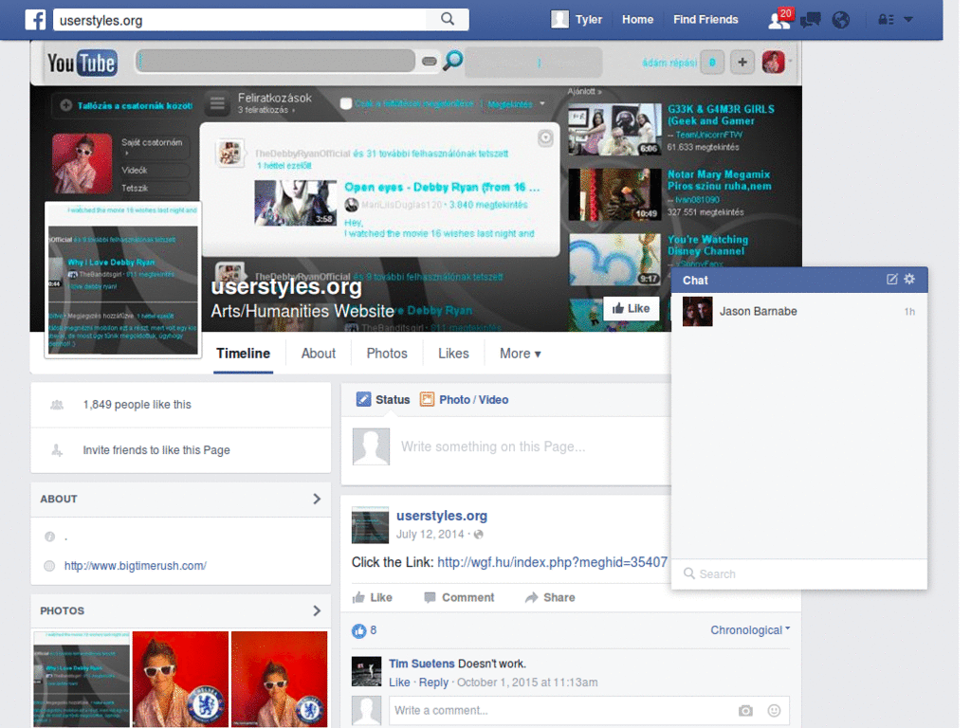This screenshot has width=971, height=728.
Task: Open the privacy shortcuts lock icon
Action: click(886, 19)
